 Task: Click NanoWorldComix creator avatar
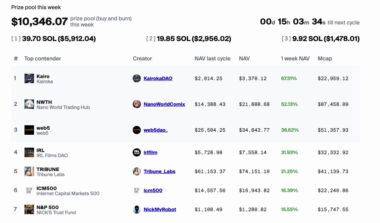(137, 104)
